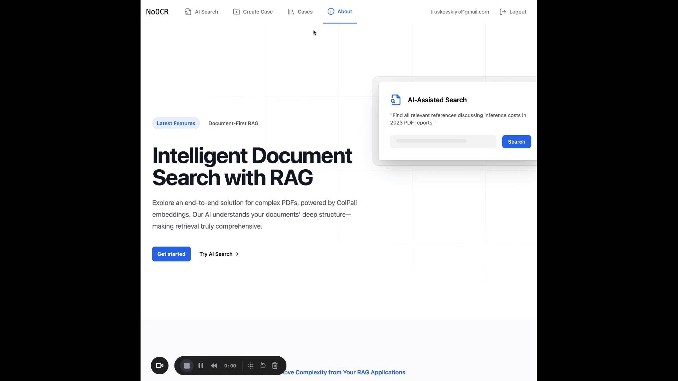Select the About tab
The height and width of the screenshot is (381, 678).
click(x=340, y=11)
